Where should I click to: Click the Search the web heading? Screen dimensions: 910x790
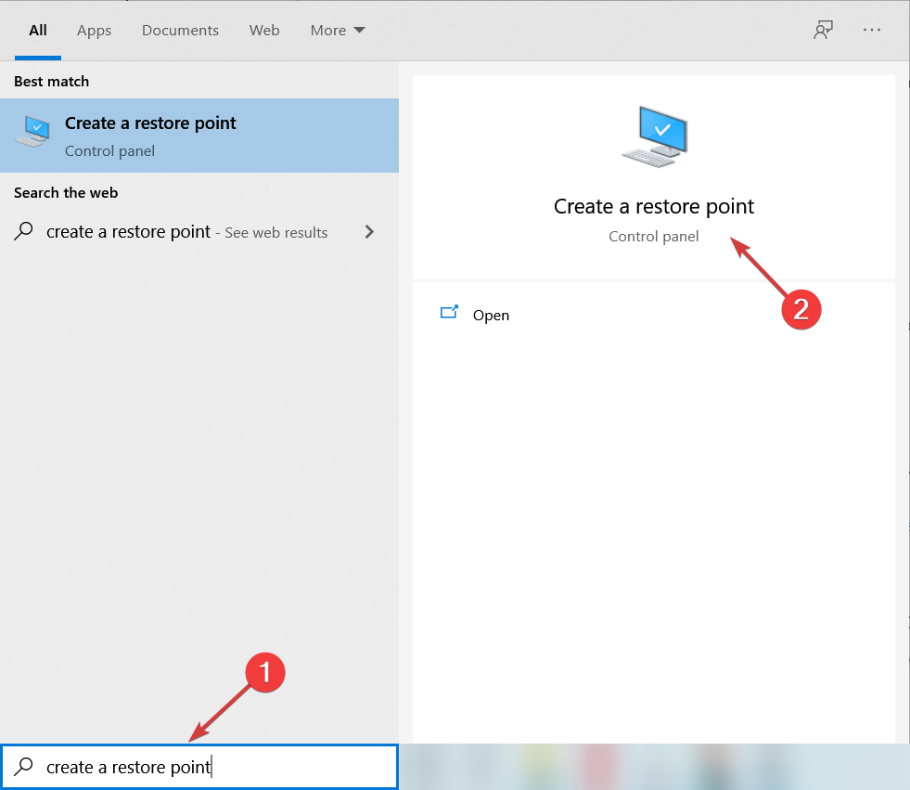pos(66,193)
